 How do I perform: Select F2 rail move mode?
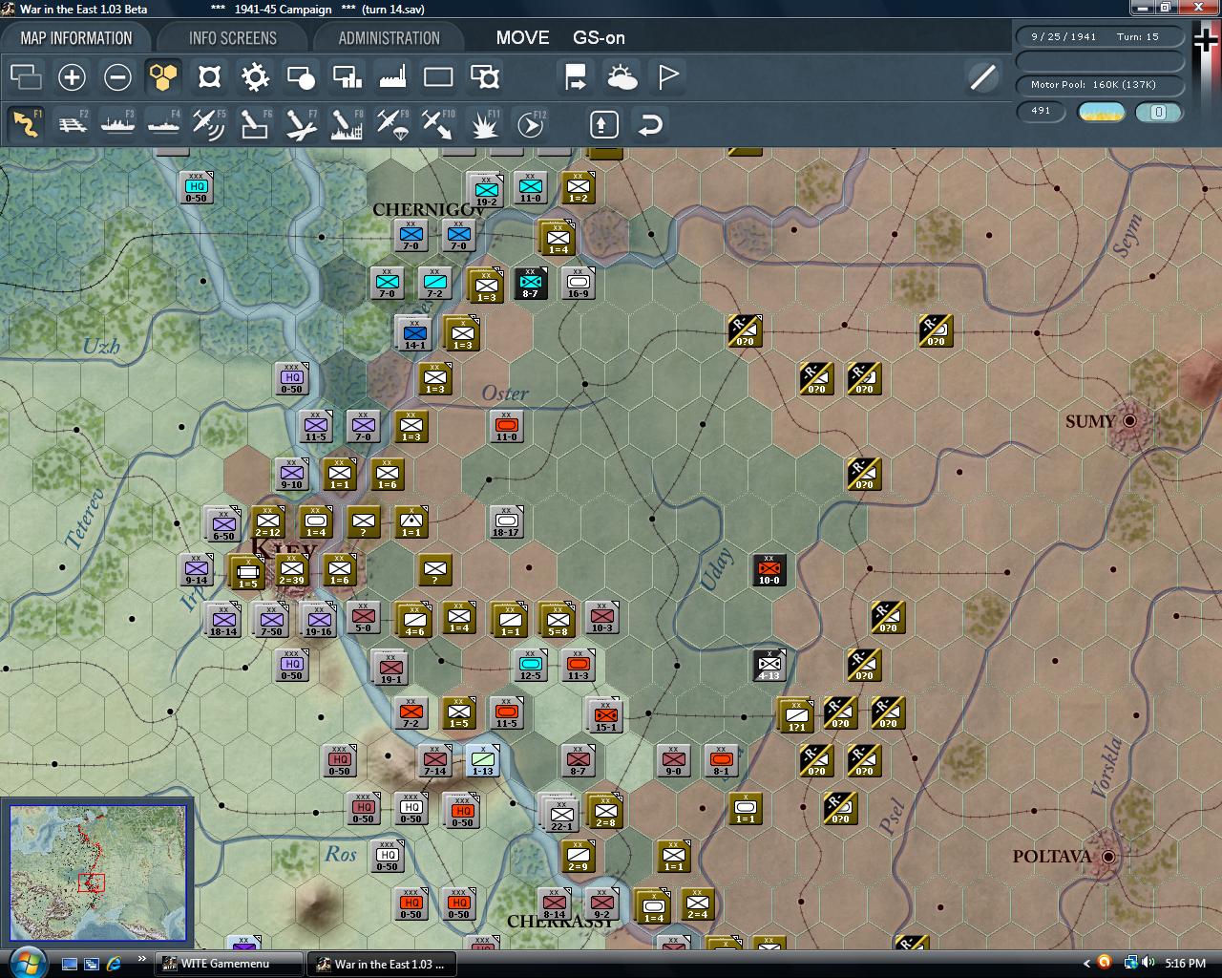tap(72, 124)
